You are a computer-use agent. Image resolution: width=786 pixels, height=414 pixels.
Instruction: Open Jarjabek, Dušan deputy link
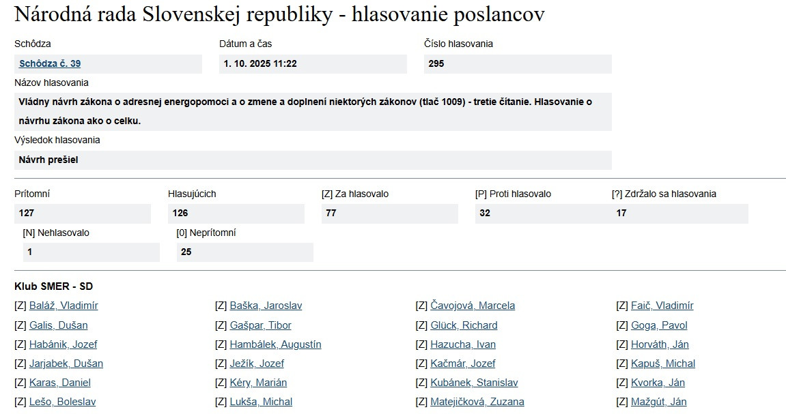click(x=66, y=364)
